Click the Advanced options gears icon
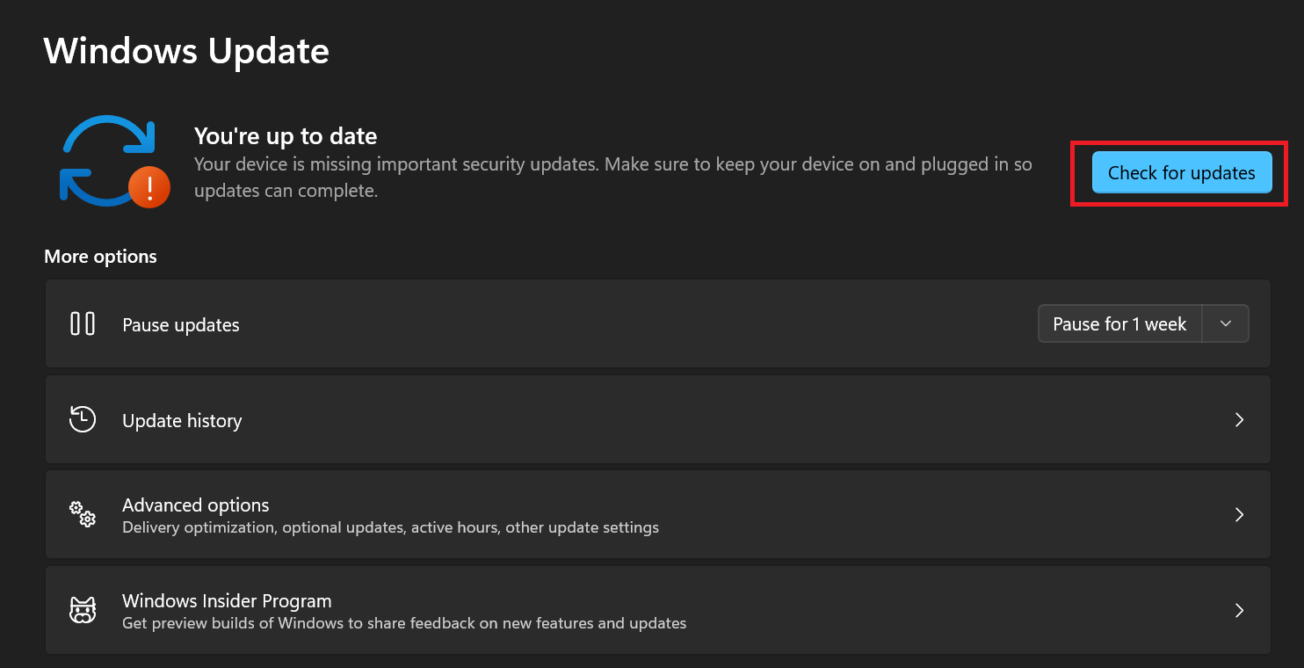The width and height of the screenshot is (1304, 668). (83, 515)
